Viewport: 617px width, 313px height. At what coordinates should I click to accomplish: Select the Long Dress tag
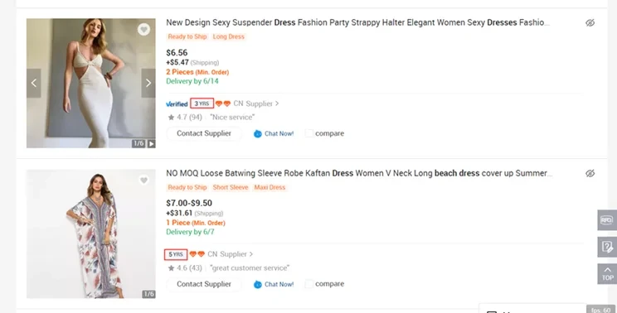tap(229, 36)
